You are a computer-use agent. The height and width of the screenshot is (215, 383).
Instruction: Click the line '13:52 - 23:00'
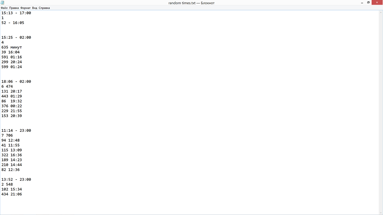[16, 180]
